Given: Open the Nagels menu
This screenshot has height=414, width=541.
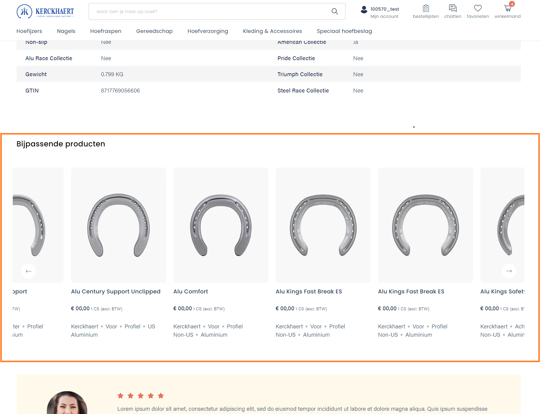Looking at the screenshot, I should tap(66, 31).
